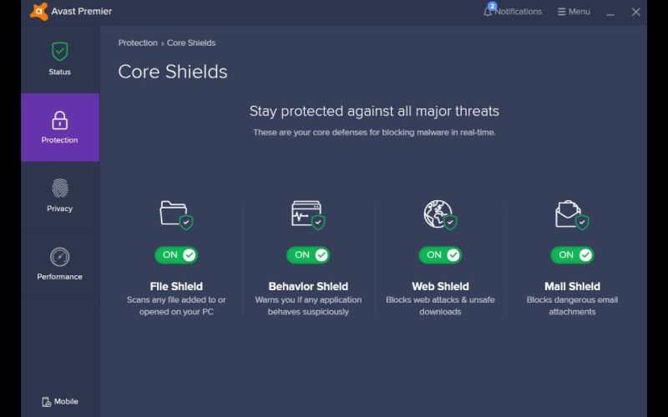
Task: Open the Menu dropdown
Action: (x=574, y=12)
